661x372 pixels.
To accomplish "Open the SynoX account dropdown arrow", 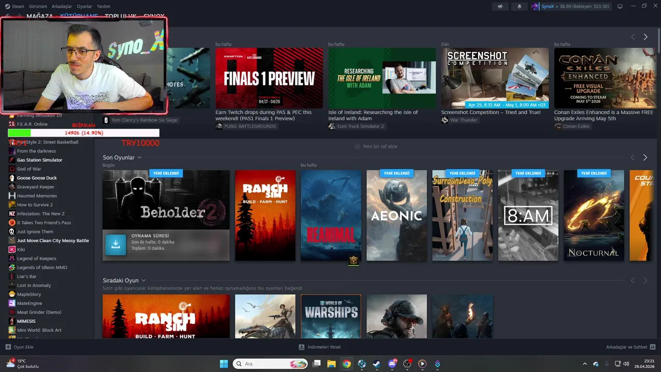I will (557, 7).
